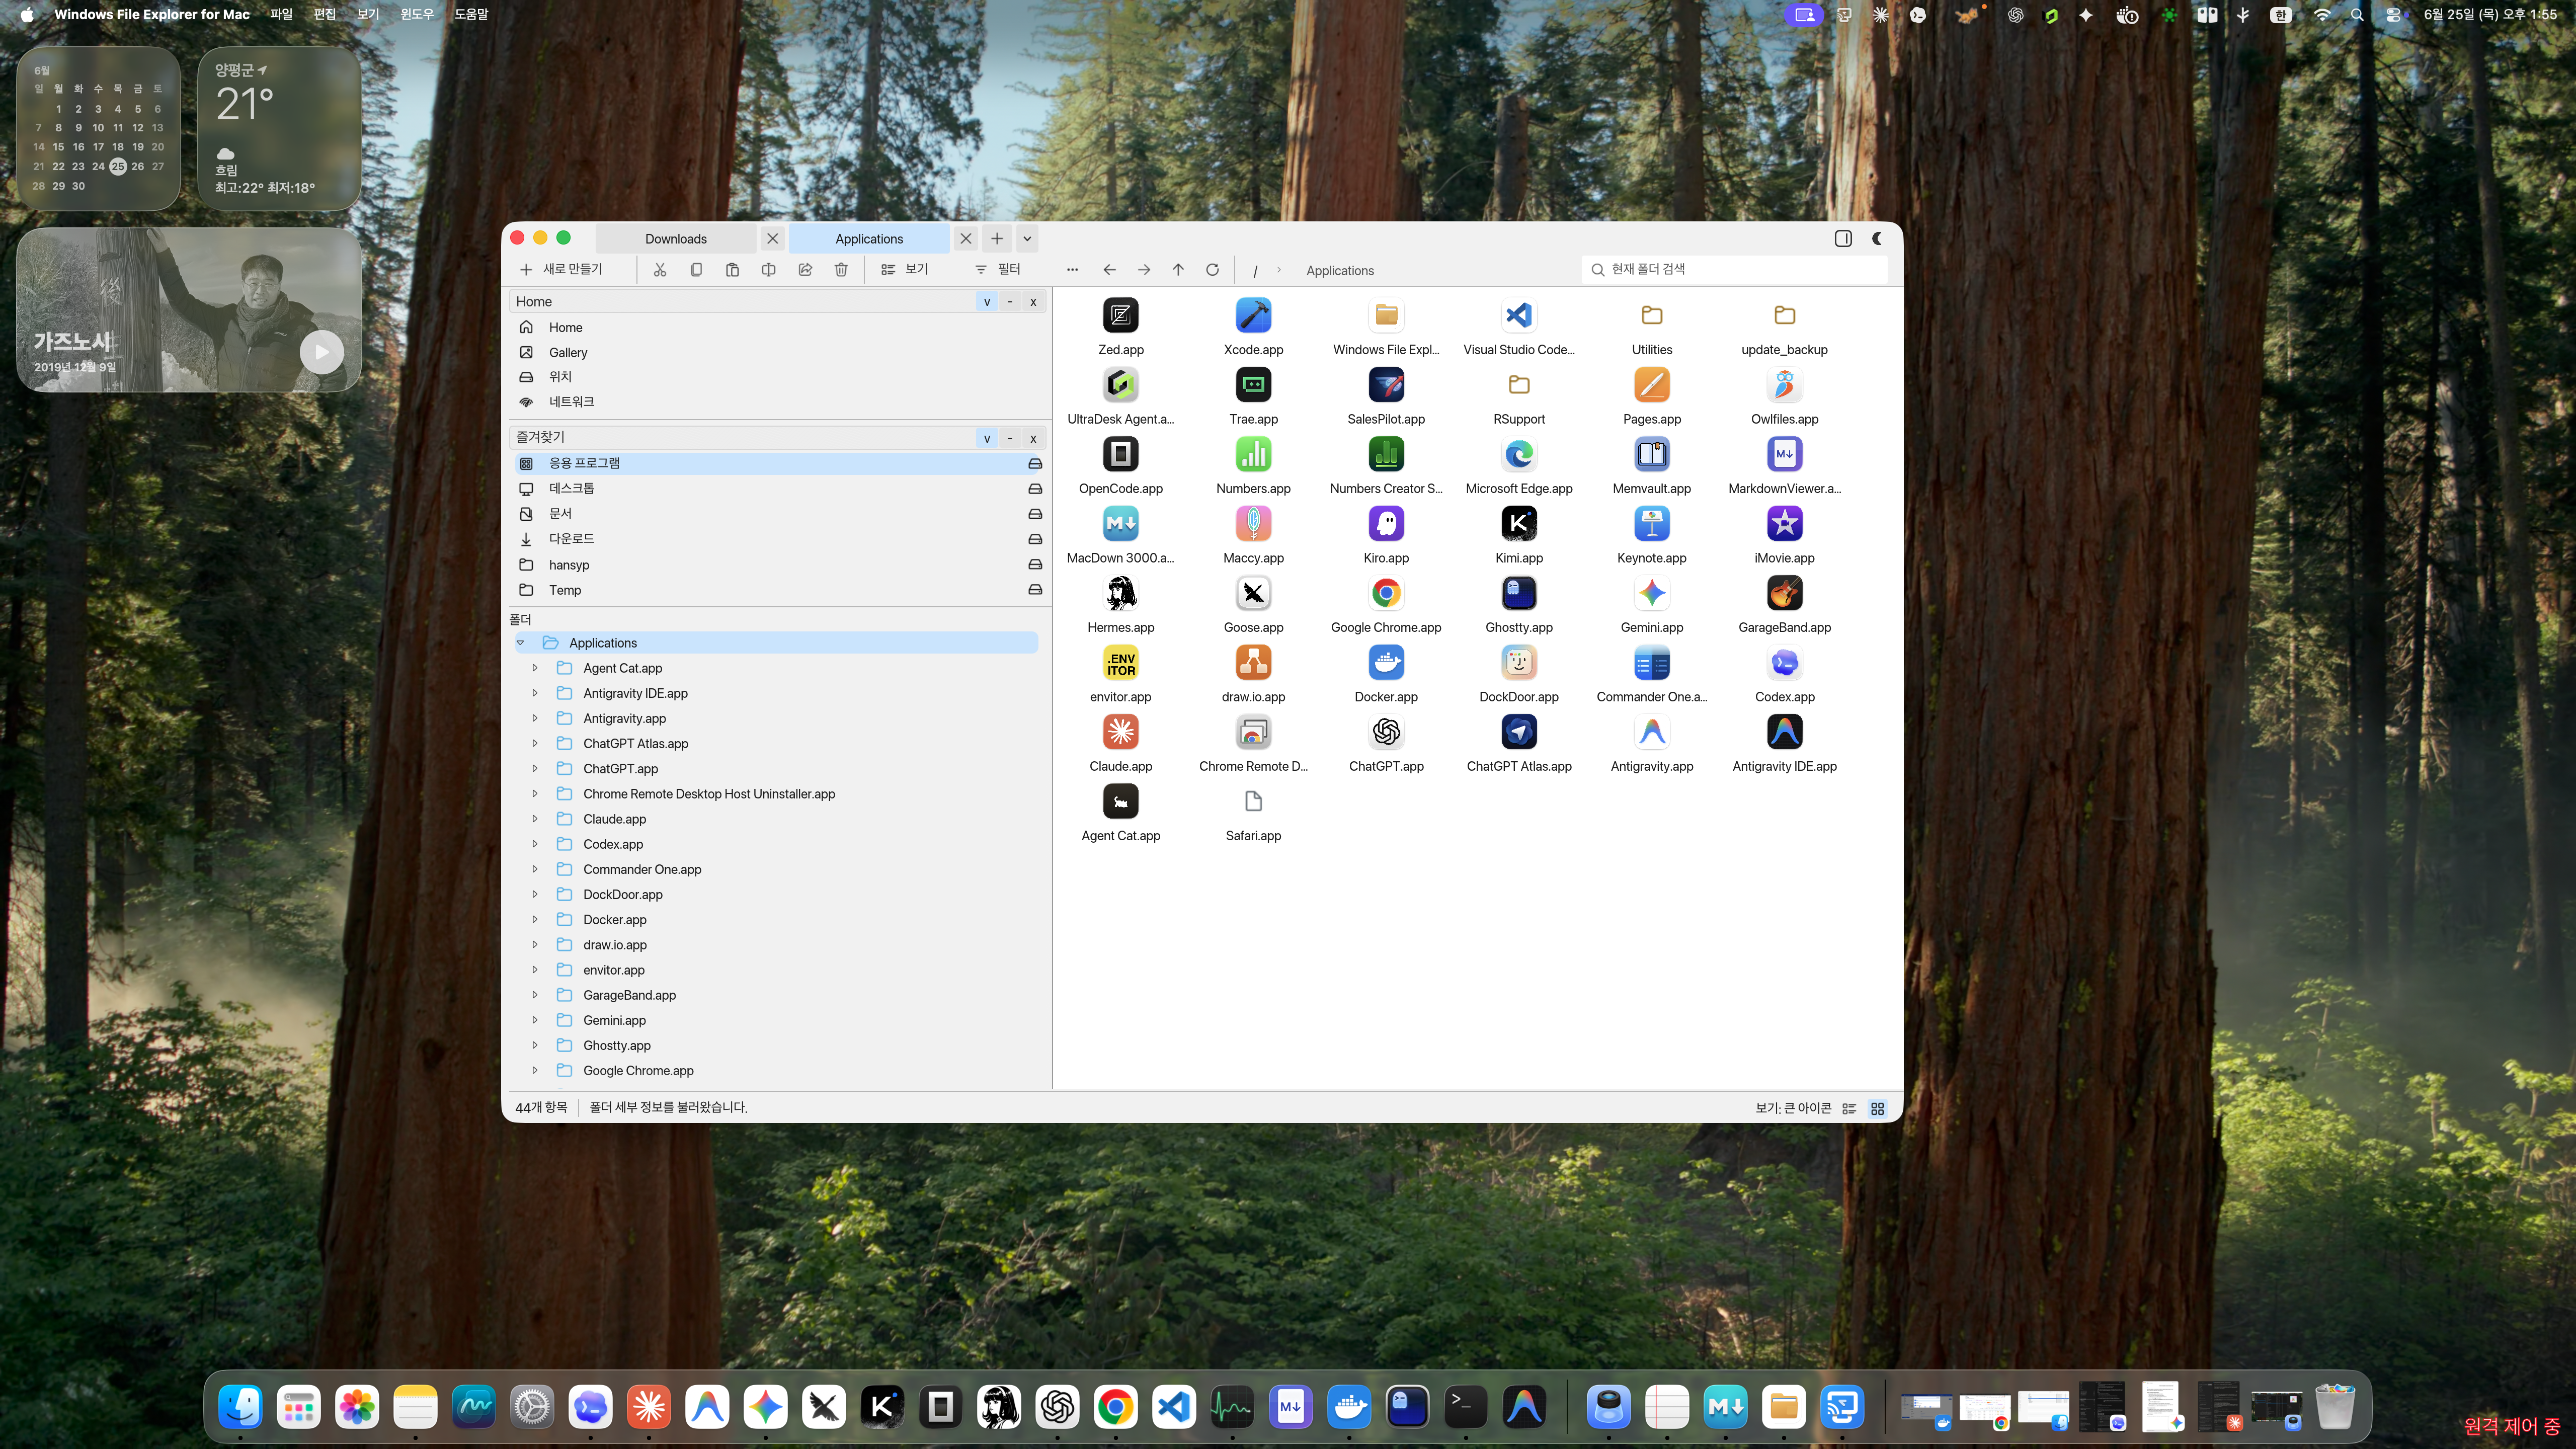
Task: Open the three-dot more options menu
Action: click(x=1072, y=270)
